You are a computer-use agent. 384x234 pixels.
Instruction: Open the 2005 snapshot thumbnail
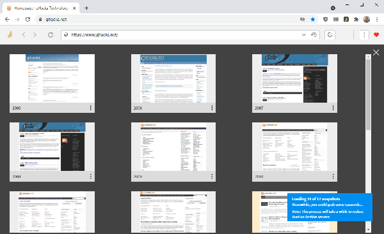tap(52, 78)
